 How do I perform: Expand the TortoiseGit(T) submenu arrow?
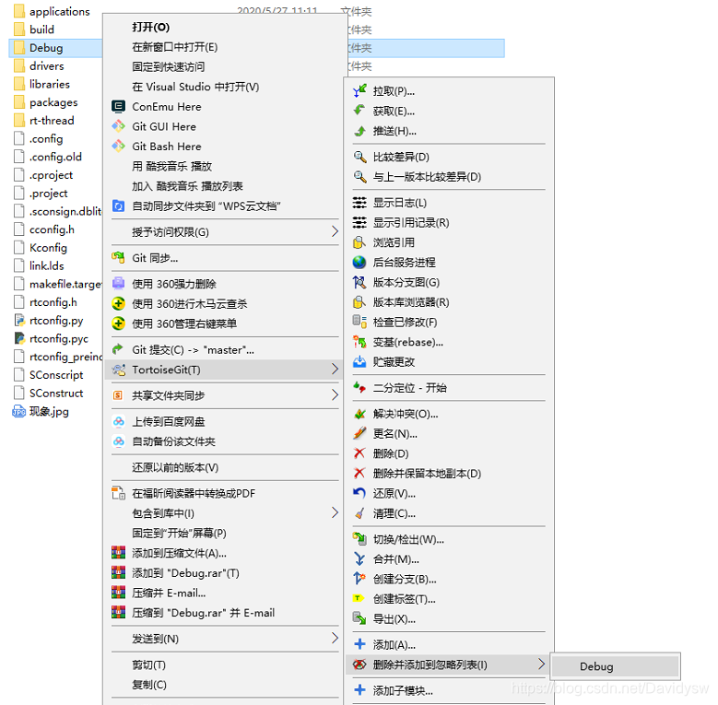335,369
